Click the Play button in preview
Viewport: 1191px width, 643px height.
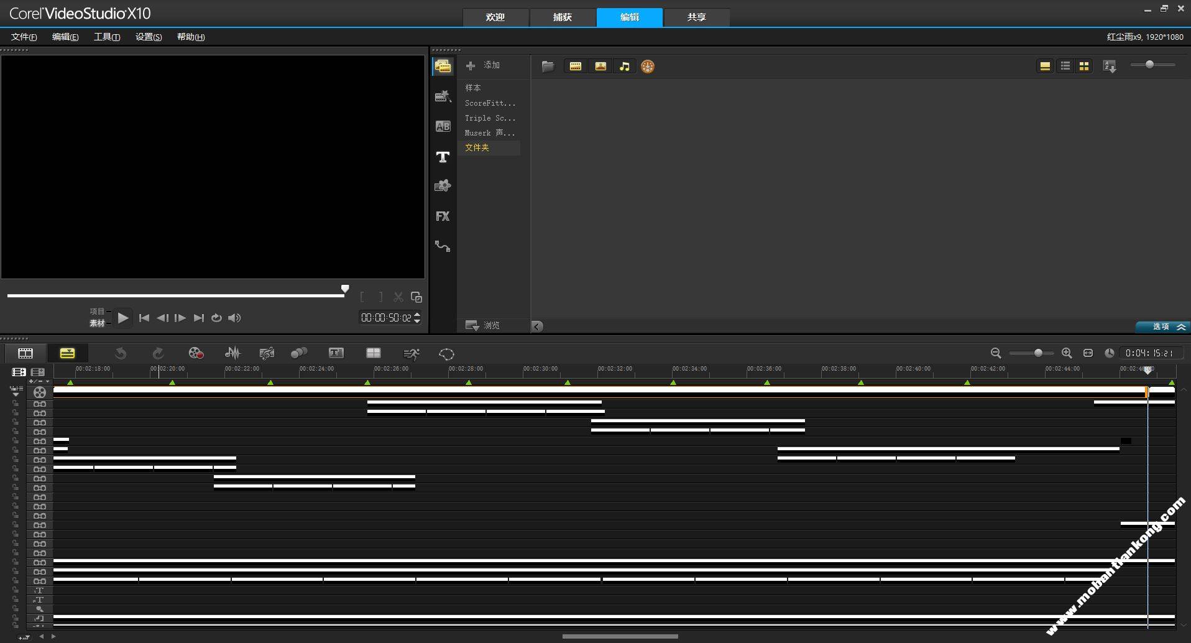click(x=123, y=318)
